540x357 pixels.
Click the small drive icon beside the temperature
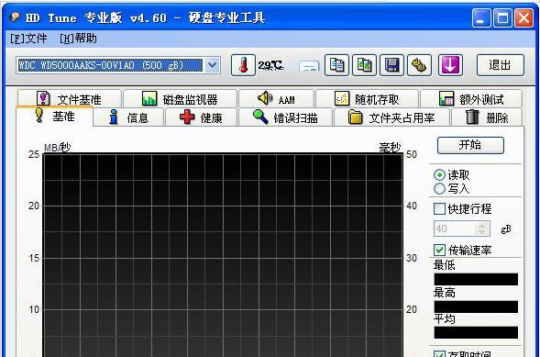point(309,66)
